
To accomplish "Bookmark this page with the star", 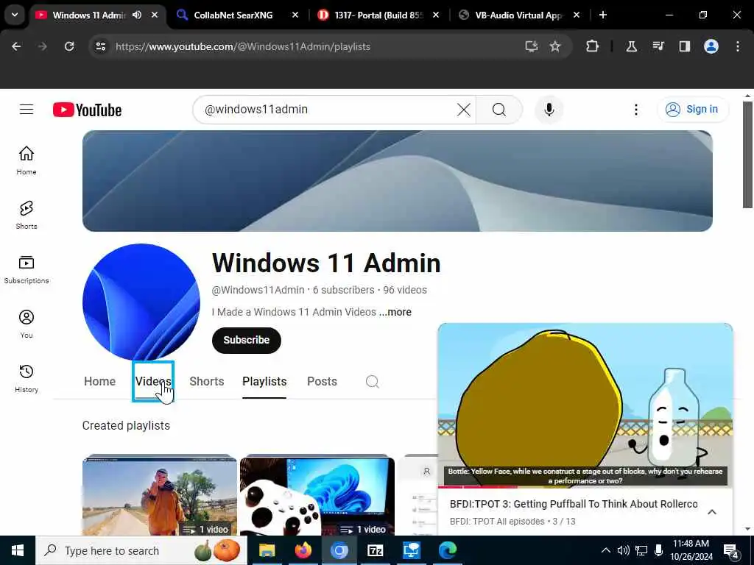I will [555, 46].
